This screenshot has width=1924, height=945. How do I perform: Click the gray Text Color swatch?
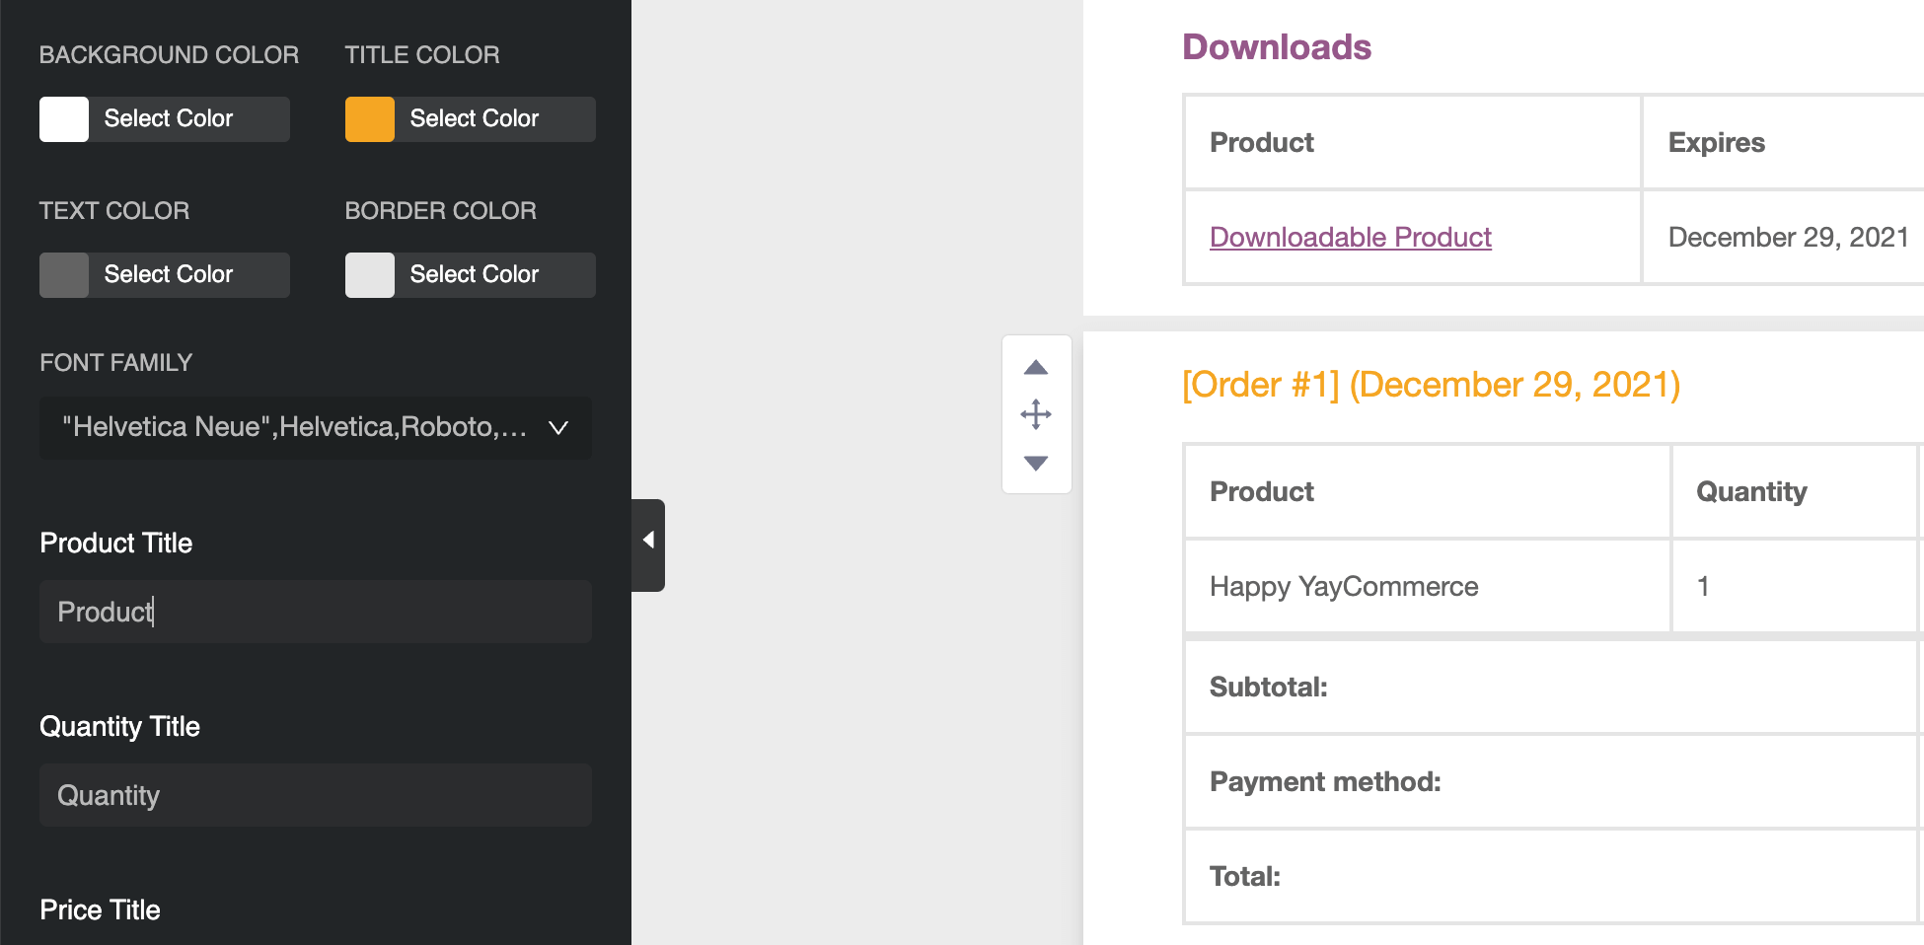point(63,274)
